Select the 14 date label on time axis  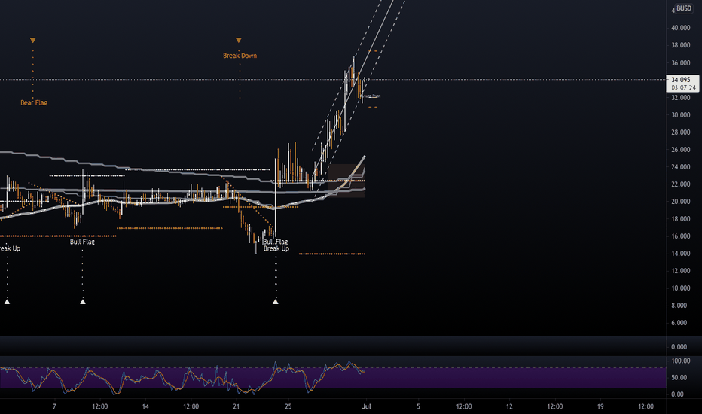145,406
